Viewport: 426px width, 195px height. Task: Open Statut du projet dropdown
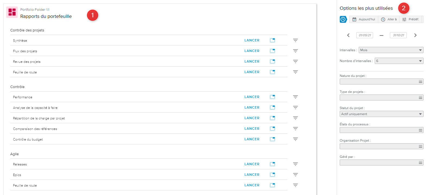(381, 114)
